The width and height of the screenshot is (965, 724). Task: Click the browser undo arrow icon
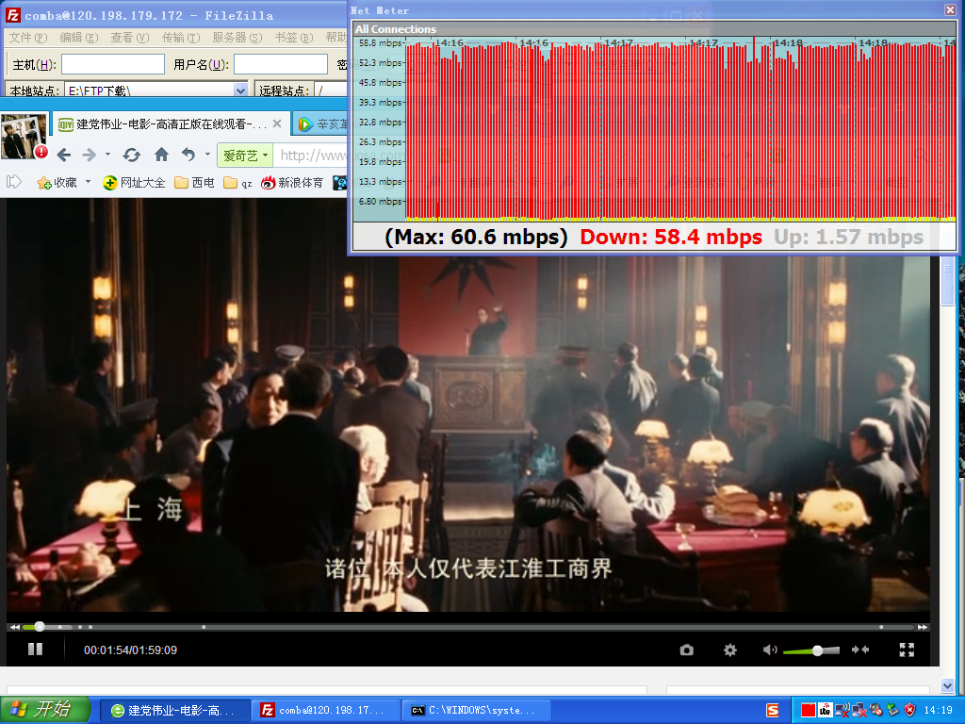pyautogui.click(x=188, y=155)
